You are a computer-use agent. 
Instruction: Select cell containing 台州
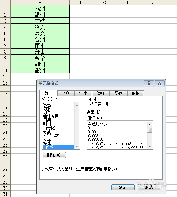40,39
